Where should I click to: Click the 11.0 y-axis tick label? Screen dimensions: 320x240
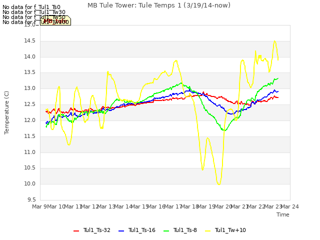click(x=30, y=152)
